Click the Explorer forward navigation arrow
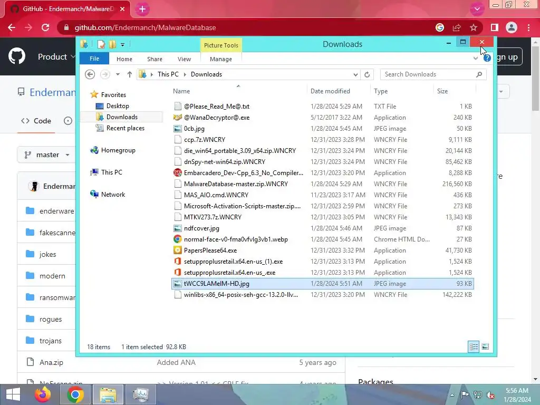 (105, 74)
